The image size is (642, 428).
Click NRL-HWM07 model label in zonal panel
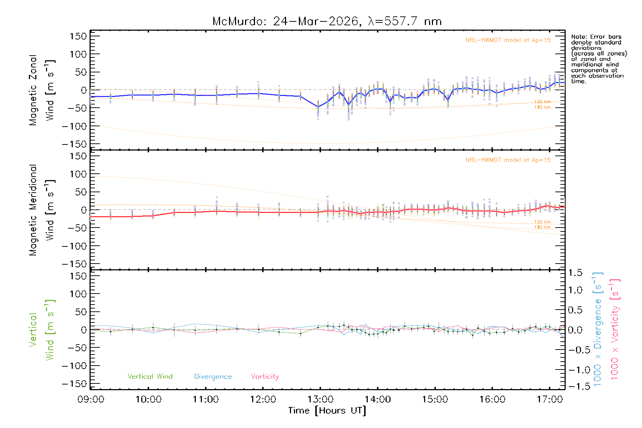click(x=508, y=40)
